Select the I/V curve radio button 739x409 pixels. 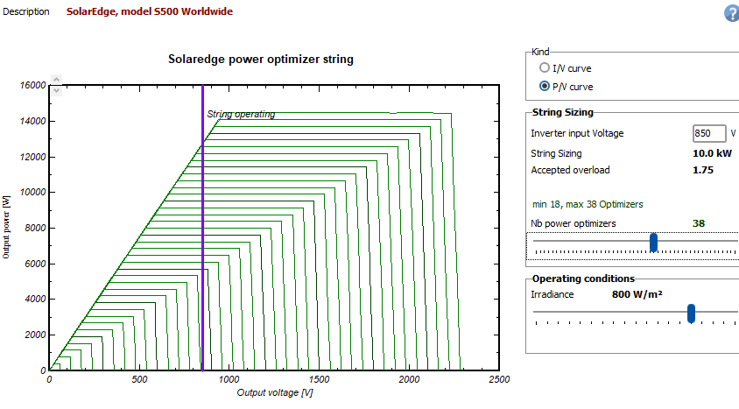click(545, 67)
